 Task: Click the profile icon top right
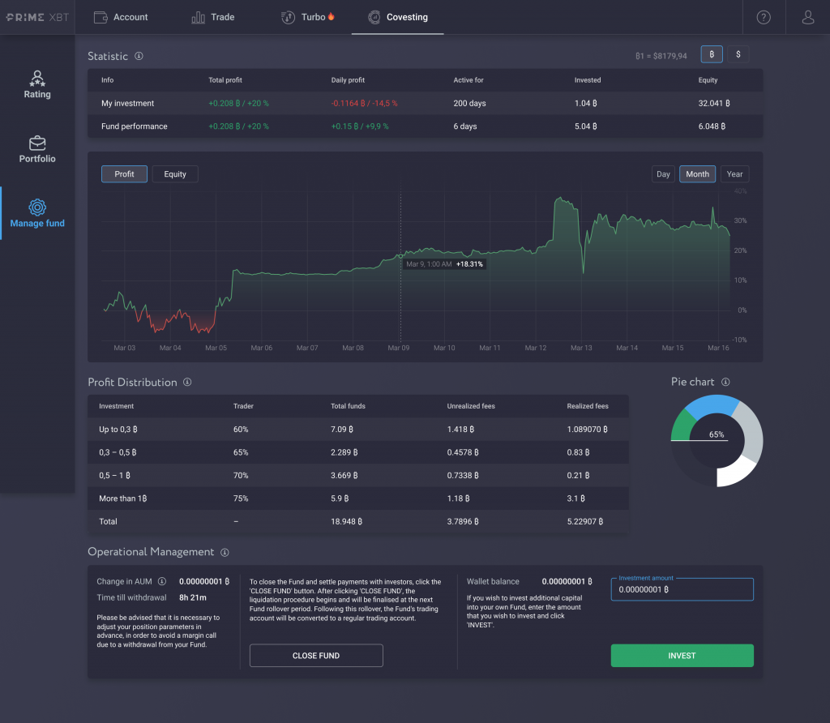pyautogui.click(x=807, y=16)
